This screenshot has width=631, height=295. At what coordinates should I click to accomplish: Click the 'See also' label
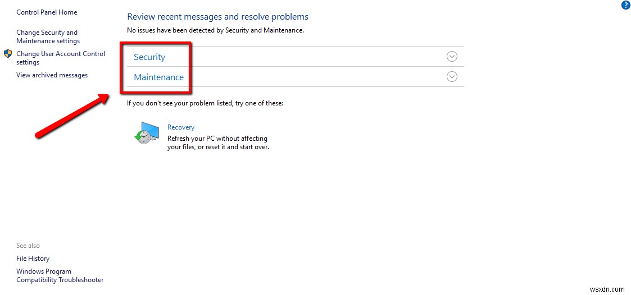coord(28,246)
